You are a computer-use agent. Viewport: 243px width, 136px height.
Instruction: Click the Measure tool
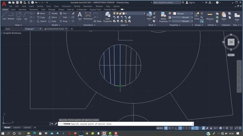click(210, 16)
